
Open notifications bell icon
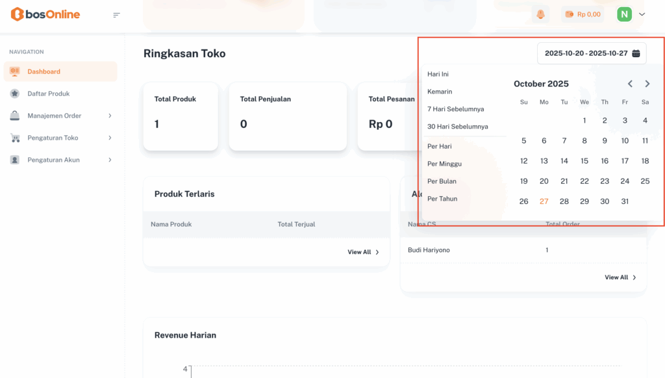(x=540, y=14)
